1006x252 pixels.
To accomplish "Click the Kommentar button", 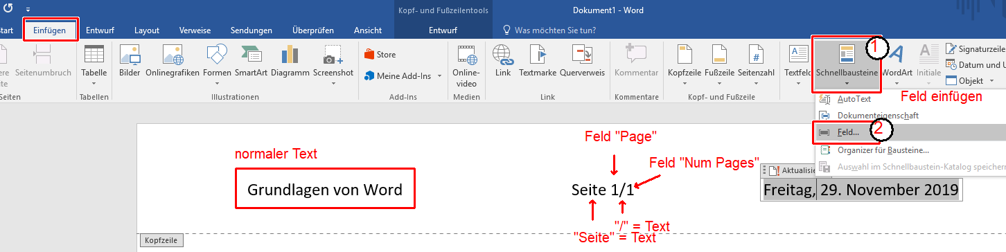I will tap(636, 61).
